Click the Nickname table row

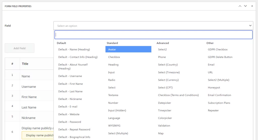29,117
